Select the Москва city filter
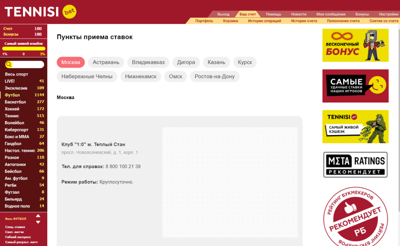This screenshot has height=246, width=400. point(71,62)
